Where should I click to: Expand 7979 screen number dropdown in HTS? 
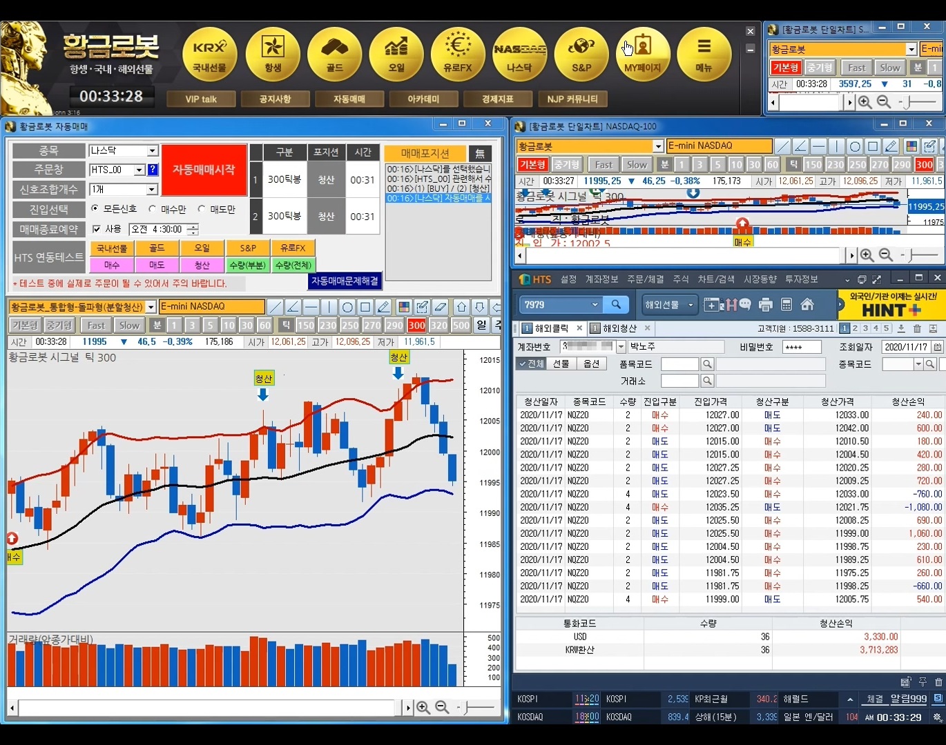595,304
